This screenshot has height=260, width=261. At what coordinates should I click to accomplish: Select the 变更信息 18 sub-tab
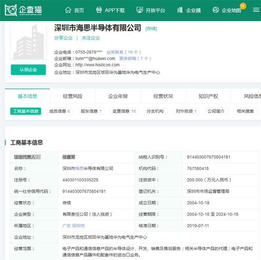pos(124,111)
